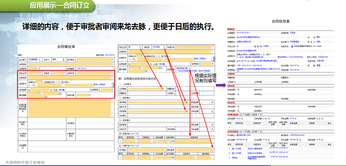
Task: Click picker icon at end of 立项审批 field
Action: click(x=162, y=88)
